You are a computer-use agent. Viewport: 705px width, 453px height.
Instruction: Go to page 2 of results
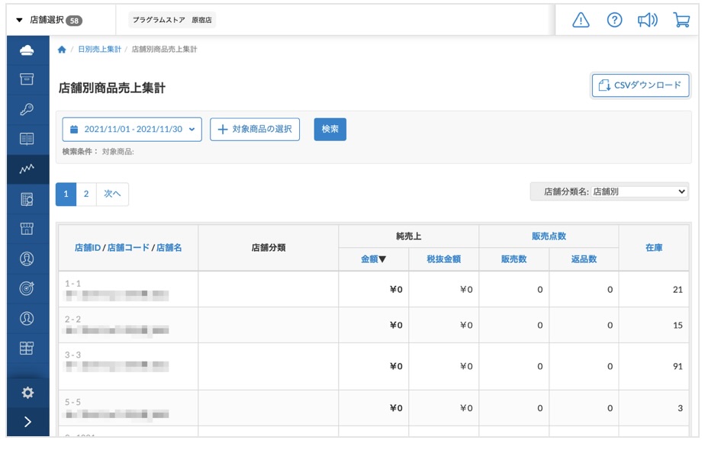tap(86, 194)
